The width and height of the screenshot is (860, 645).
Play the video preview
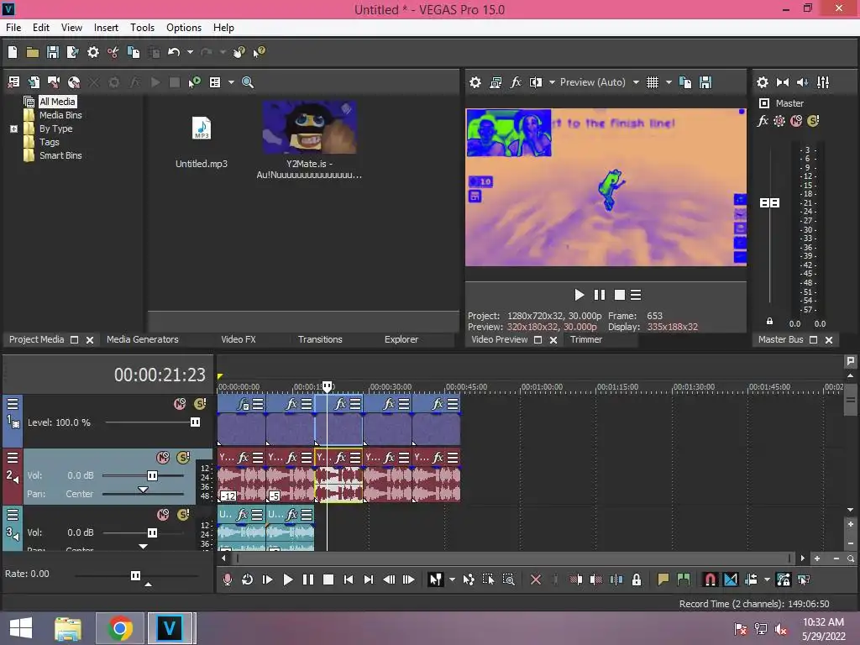579,295
